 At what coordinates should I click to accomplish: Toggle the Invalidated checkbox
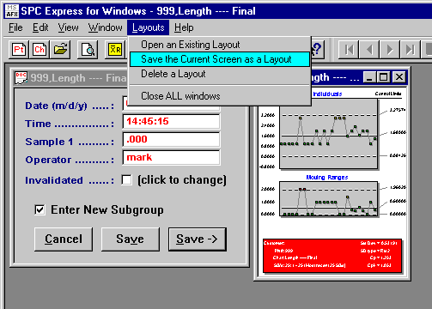126,180
